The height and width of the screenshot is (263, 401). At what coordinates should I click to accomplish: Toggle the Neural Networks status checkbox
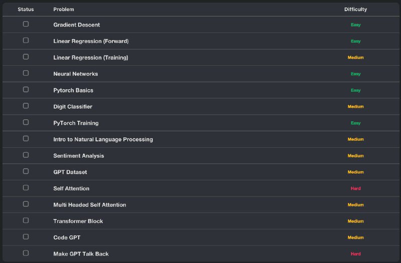tap(26, 73)
